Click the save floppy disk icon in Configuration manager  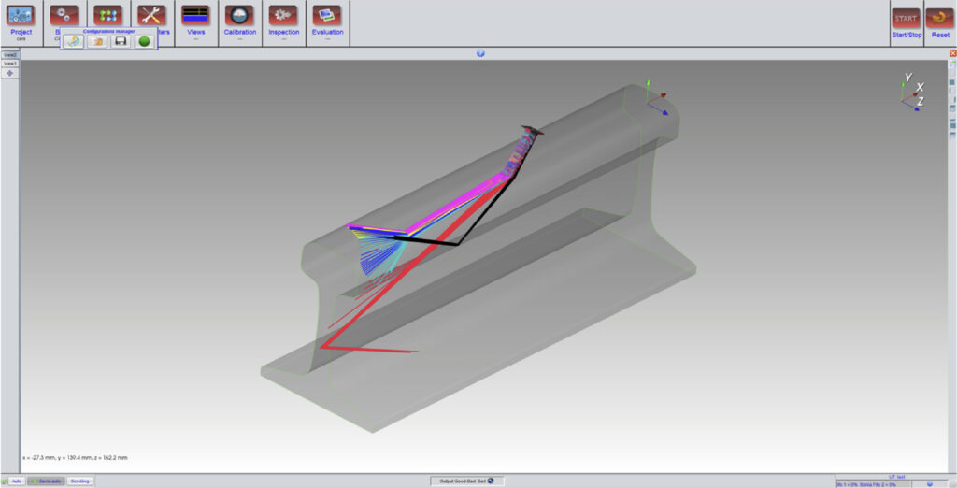[121, 41]
